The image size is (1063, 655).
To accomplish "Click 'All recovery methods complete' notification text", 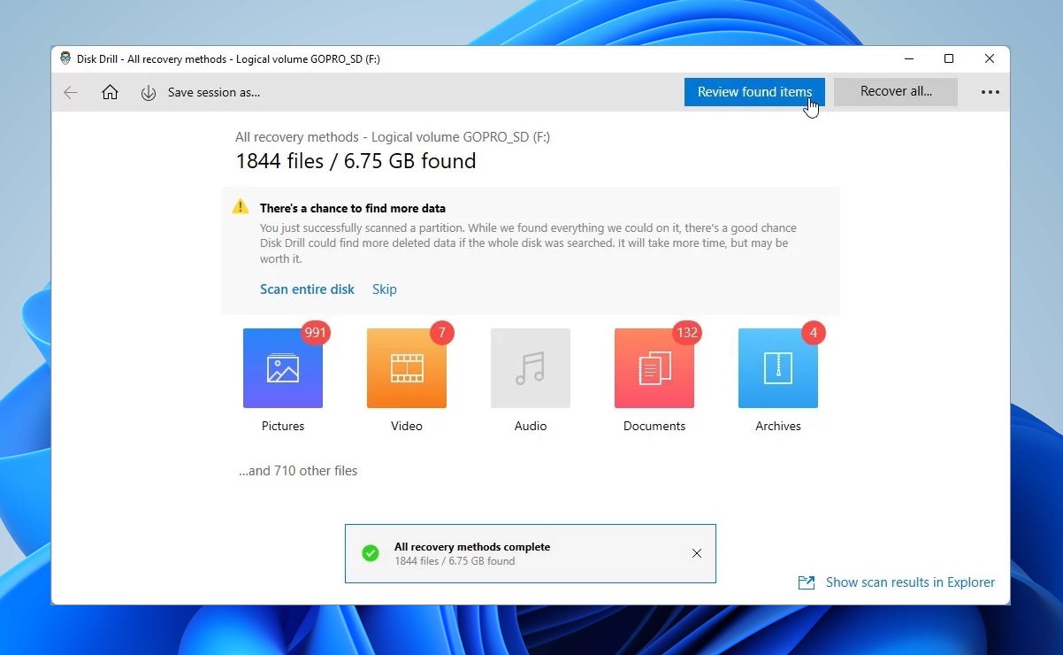I will click(472, 547).
